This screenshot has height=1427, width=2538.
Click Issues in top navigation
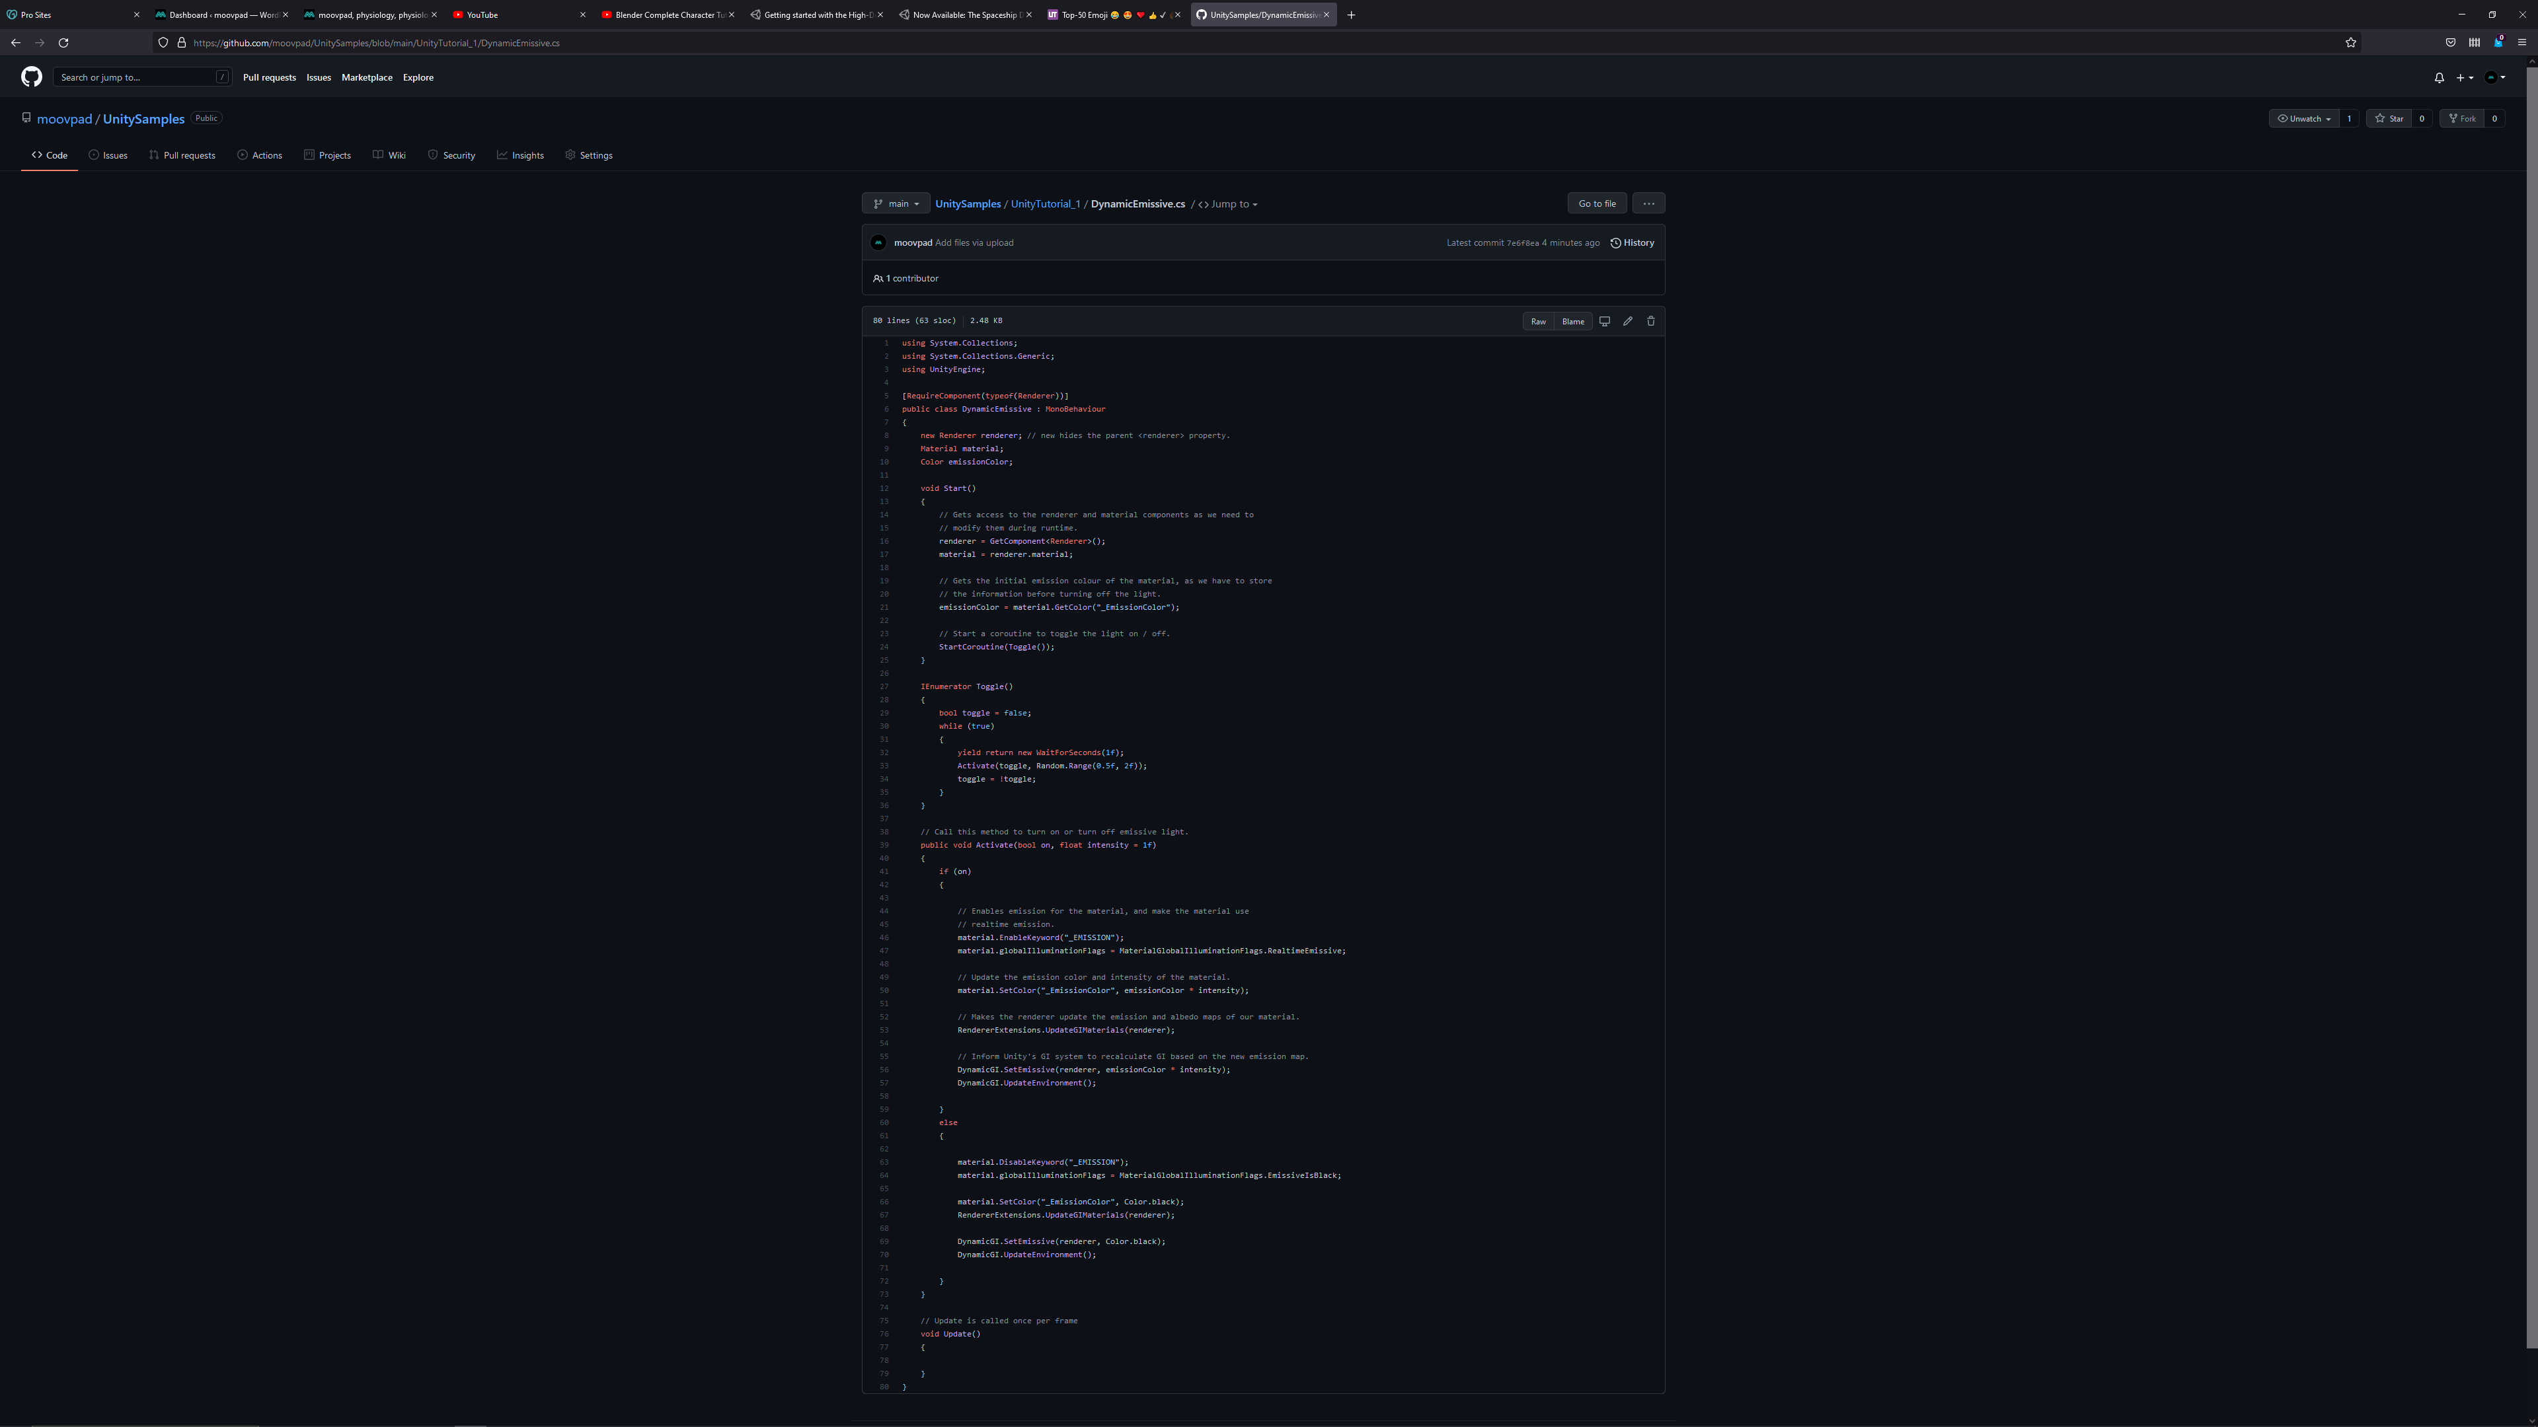[318, 78]
